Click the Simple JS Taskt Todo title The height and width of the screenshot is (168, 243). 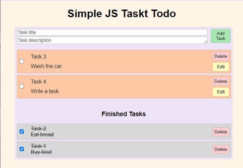(x=121, y=14)
